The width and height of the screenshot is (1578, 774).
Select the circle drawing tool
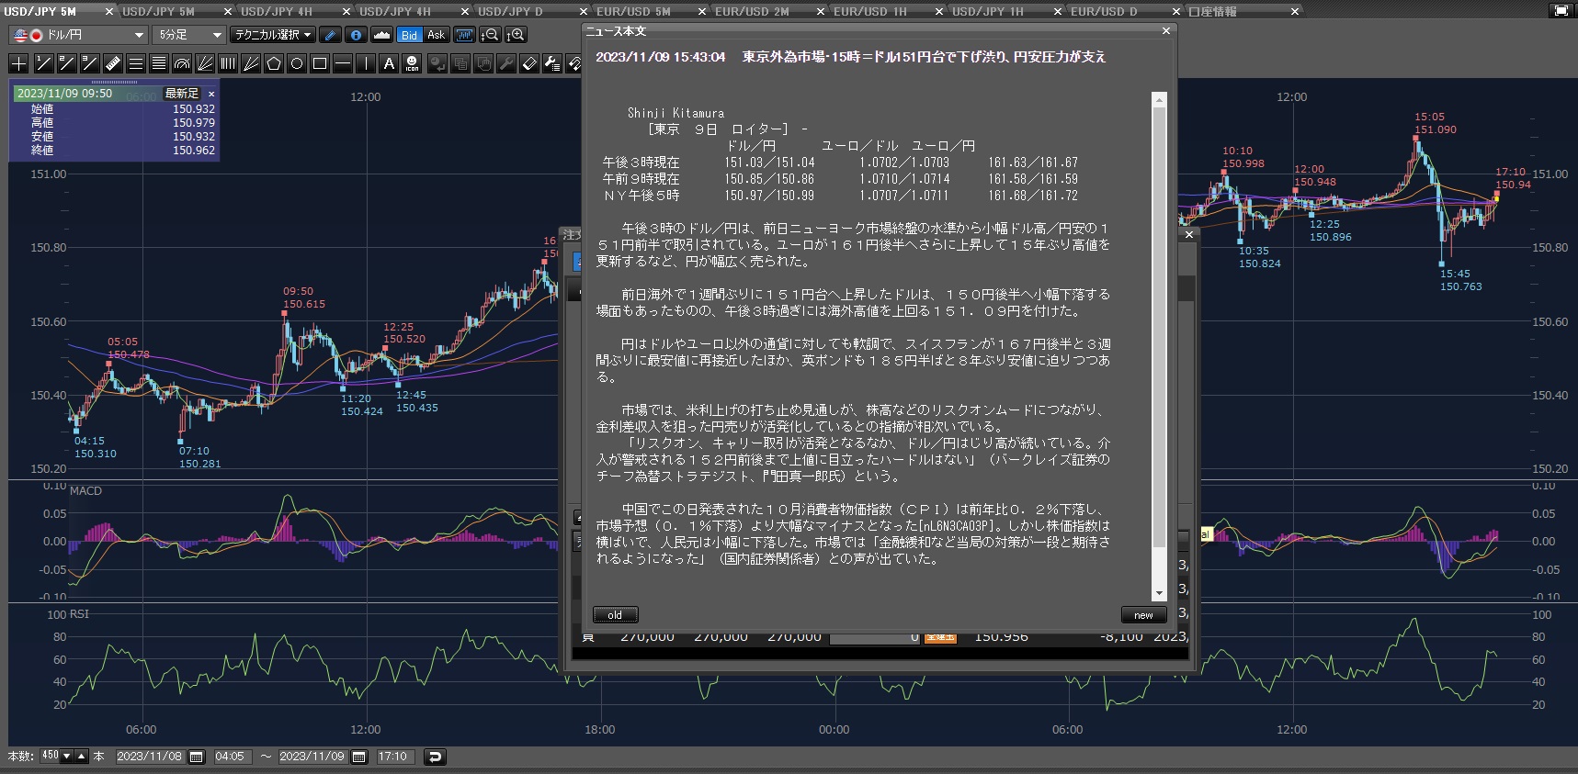297,63
